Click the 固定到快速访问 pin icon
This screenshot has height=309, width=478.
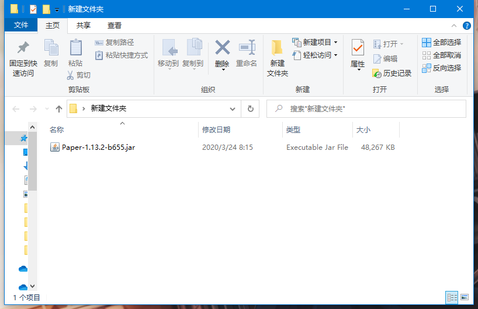pyautogui.click(x=23, y=47)
